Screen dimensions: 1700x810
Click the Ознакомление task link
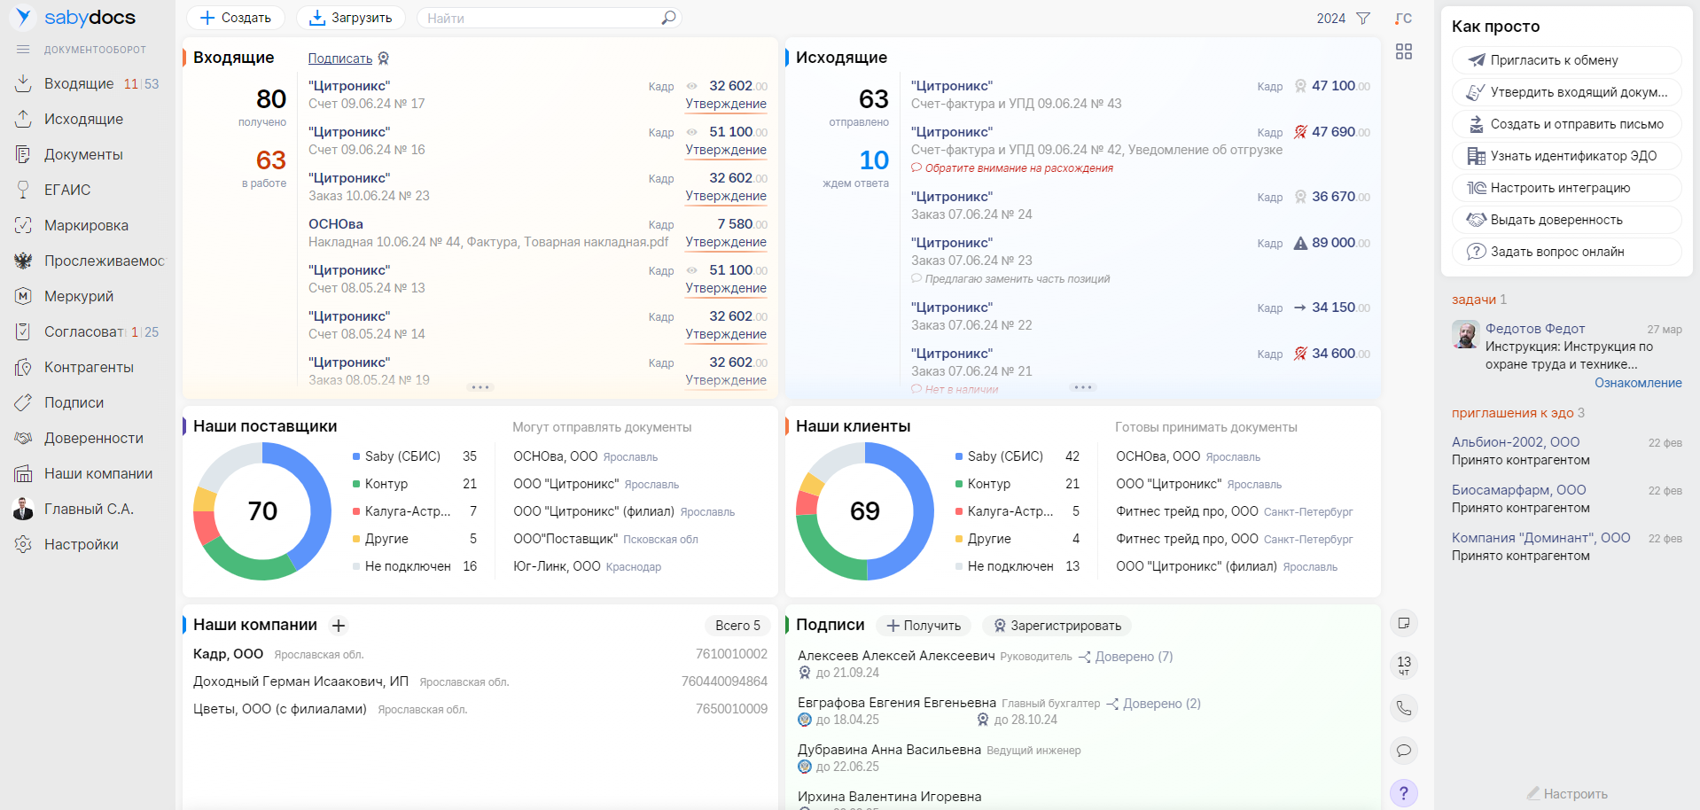click(1638, 383)
